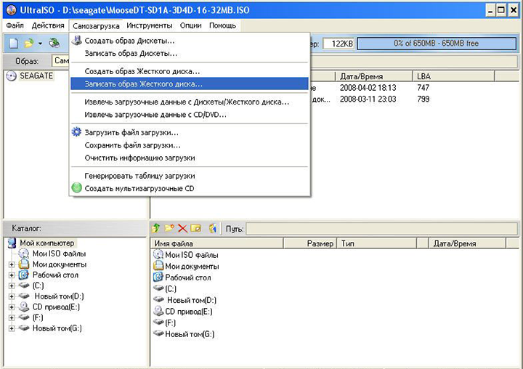The height and width of the screenshot is (369, 523).
Task: Click the Самозагрузка menu header
Action: point(96,25)
